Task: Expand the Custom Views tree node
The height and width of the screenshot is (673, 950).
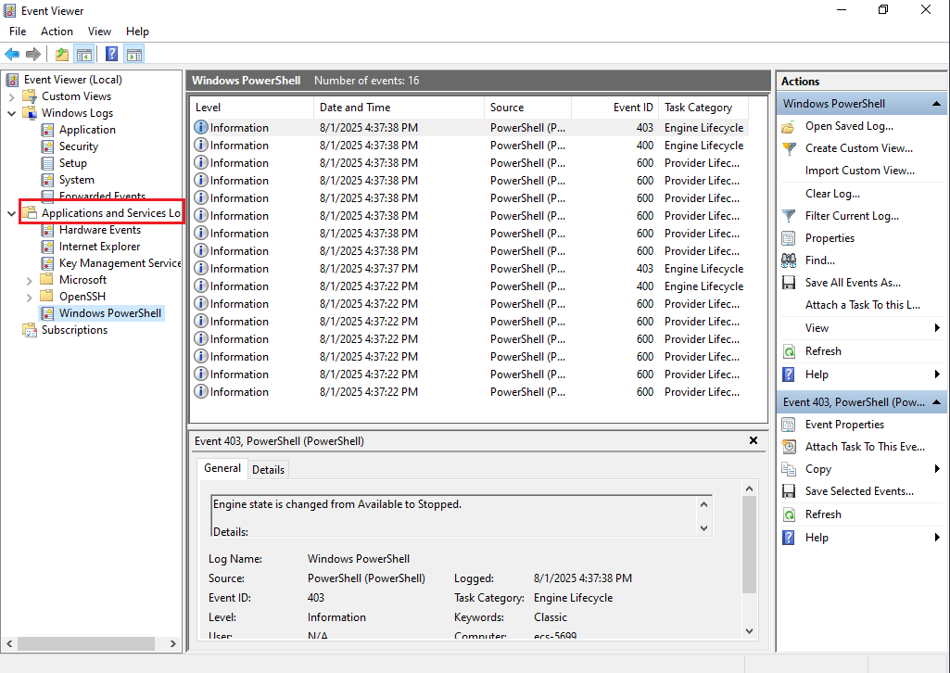Action: (x=11, y=96)
